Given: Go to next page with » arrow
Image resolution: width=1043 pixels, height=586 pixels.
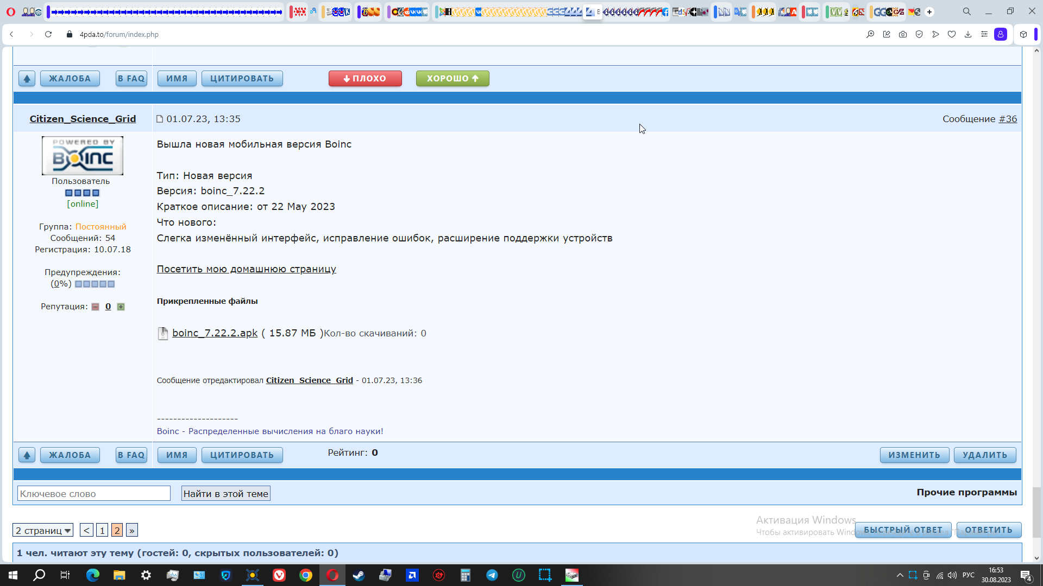Looking at the screenshot, I should point(132,530).
